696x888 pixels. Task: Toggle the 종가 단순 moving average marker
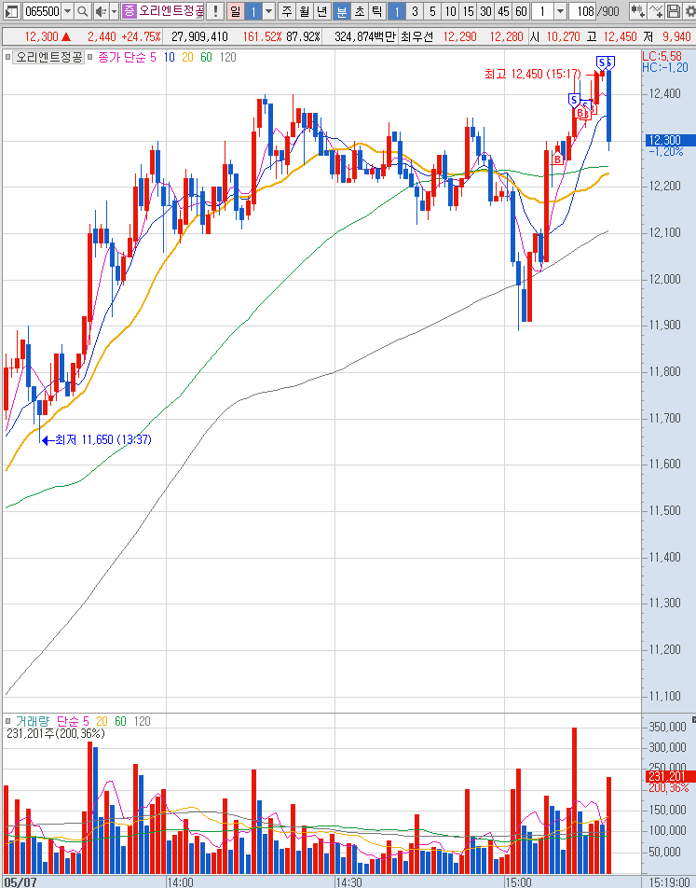91,58
